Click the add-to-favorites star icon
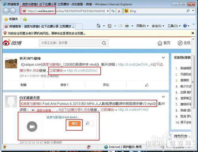The width and height of the screenshot is (198, 152). click(x=25, y=19)
